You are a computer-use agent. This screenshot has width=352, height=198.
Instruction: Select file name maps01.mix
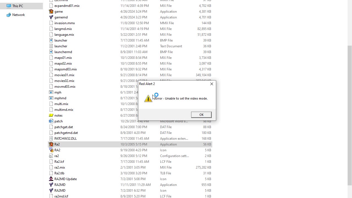[63, 58]
